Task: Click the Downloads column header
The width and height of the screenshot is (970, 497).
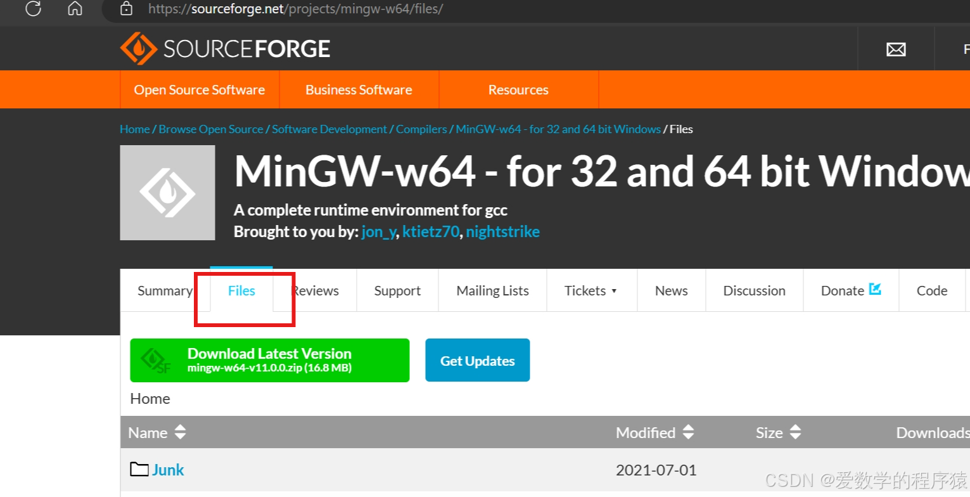Action: [933, 433]
